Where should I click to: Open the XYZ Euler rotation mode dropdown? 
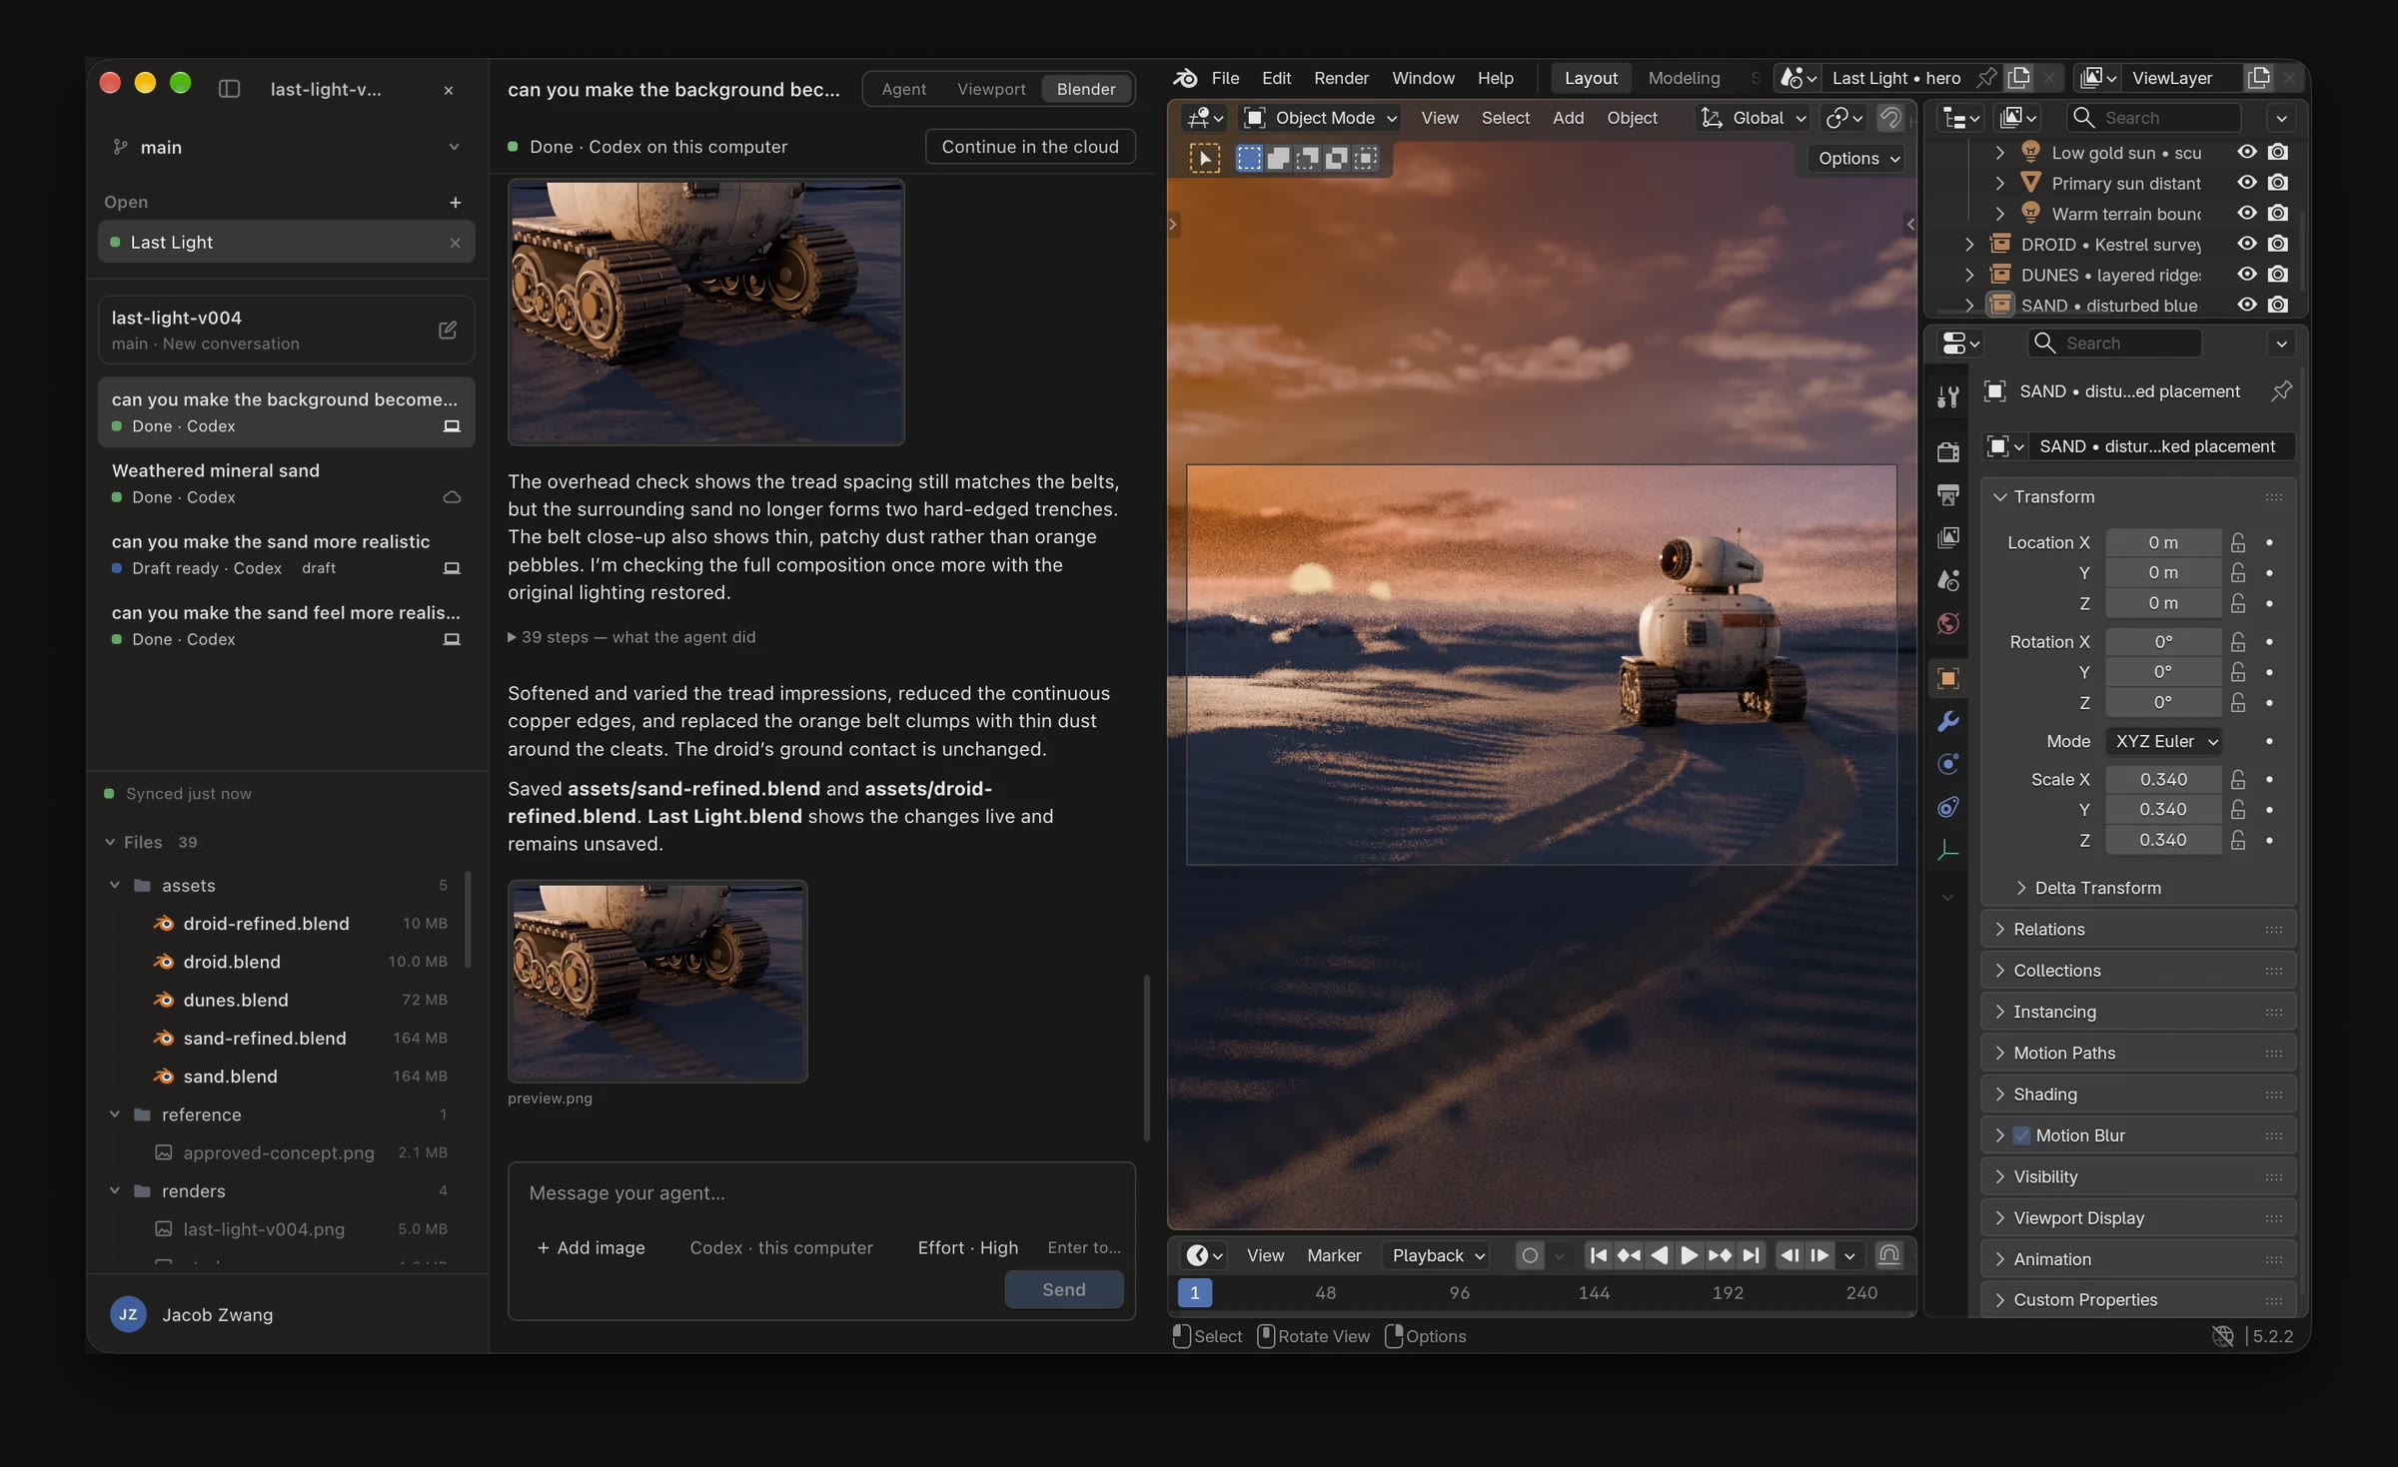[x=2164, y=741]
